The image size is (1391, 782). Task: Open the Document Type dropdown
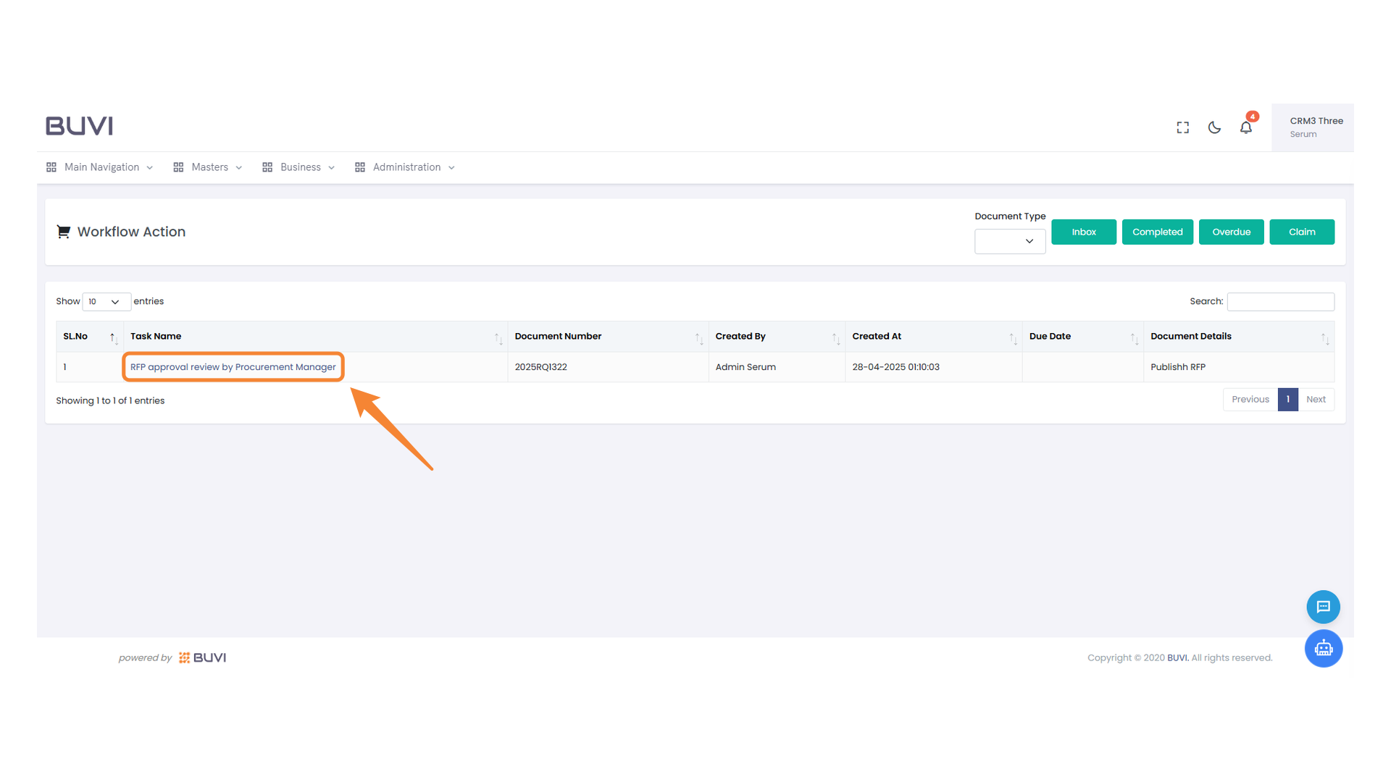click(x=1009, y=241)
